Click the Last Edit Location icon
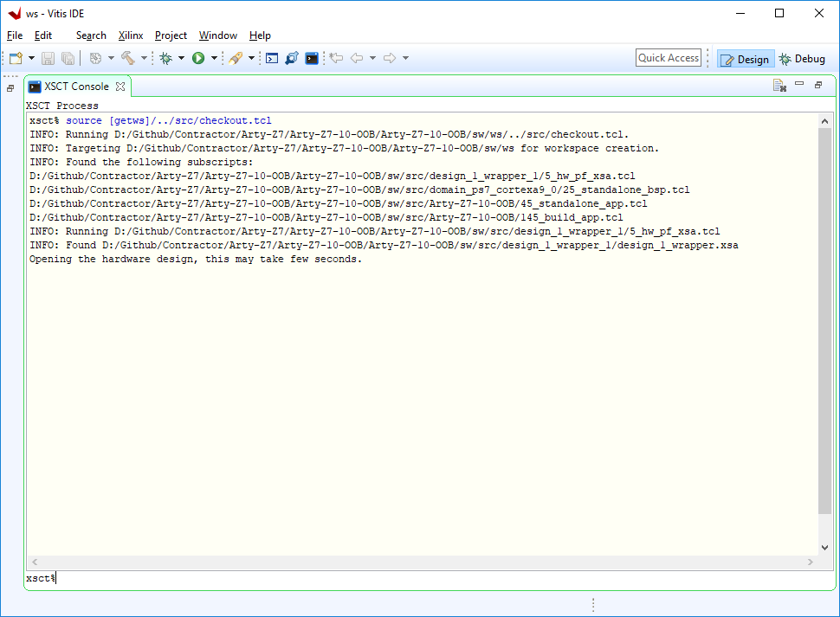Screen dimensions: 840x617 pos(336,58)
